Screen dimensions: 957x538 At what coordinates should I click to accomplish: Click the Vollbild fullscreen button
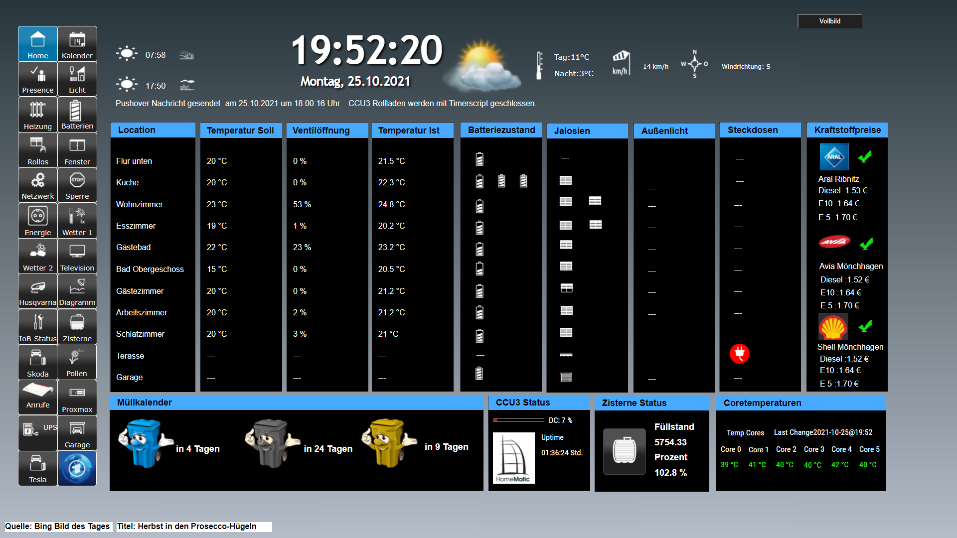[829, 21]
